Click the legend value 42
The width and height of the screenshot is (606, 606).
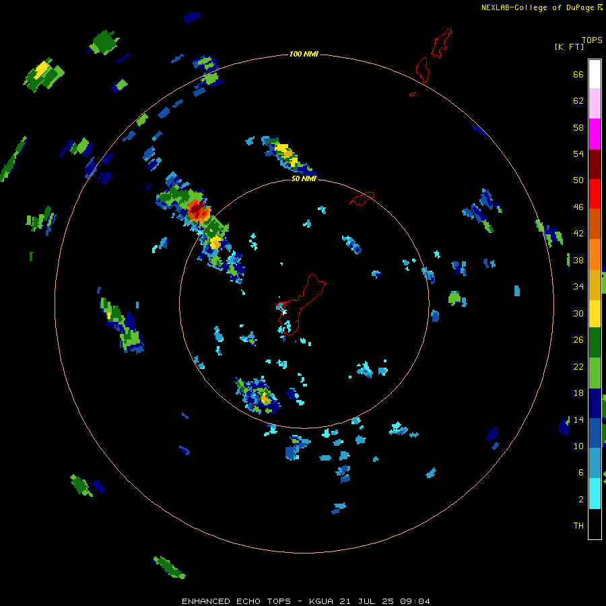578,234
